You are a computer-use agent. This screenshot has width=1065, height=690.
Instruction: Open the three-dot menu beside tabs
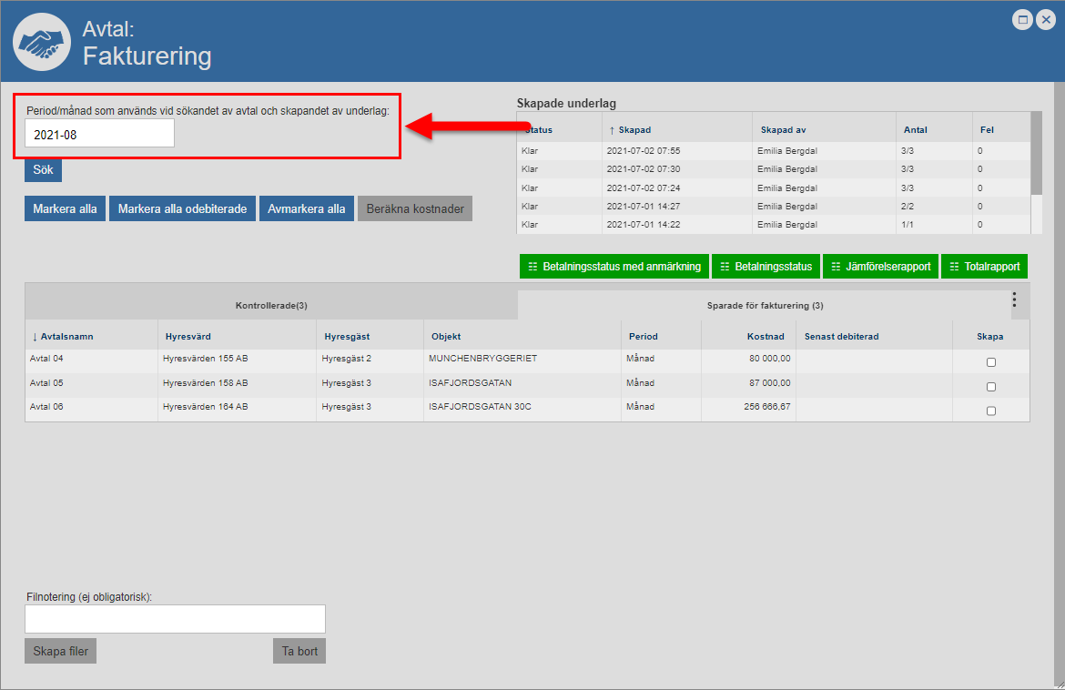(x=1014, y=299)
